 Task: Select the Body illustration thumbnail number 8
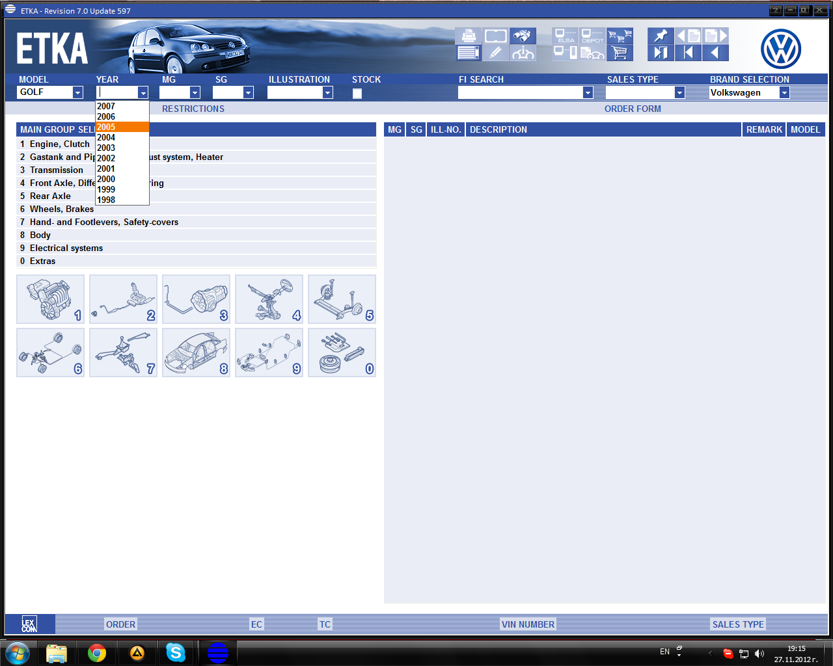pyautogui.click(x=196, y=353)
